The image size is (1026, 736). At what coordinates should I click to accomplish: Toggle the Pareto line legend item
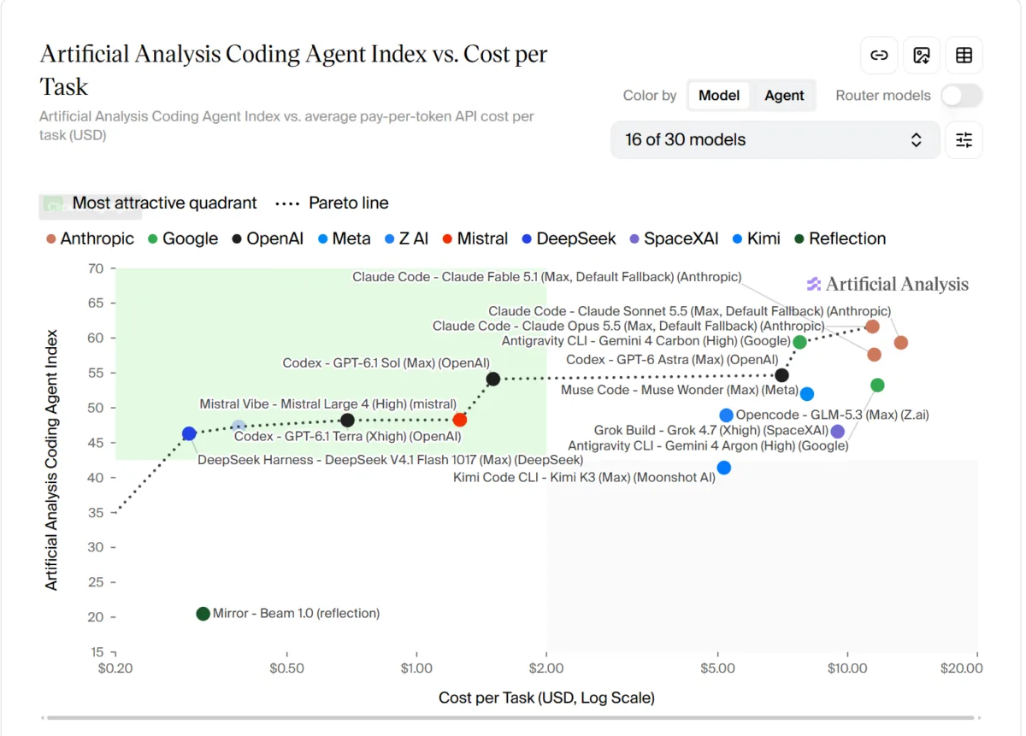pos(332,203)
